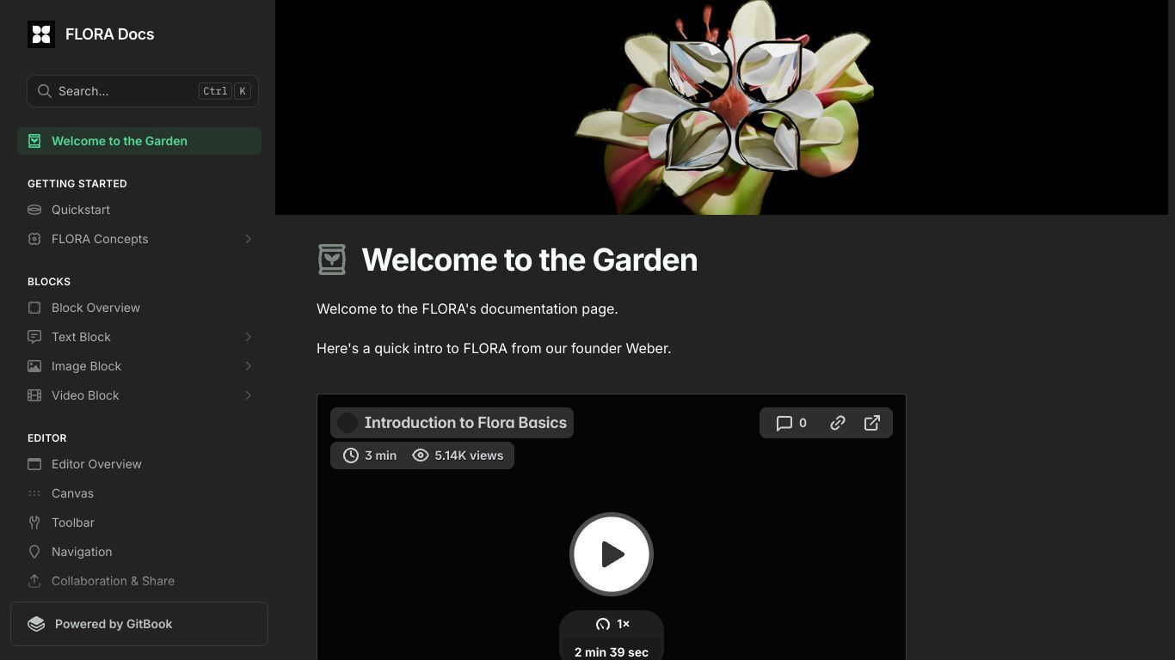Click the Block Overview icon
The image size is (1175, 660).
tap(34, 308)
